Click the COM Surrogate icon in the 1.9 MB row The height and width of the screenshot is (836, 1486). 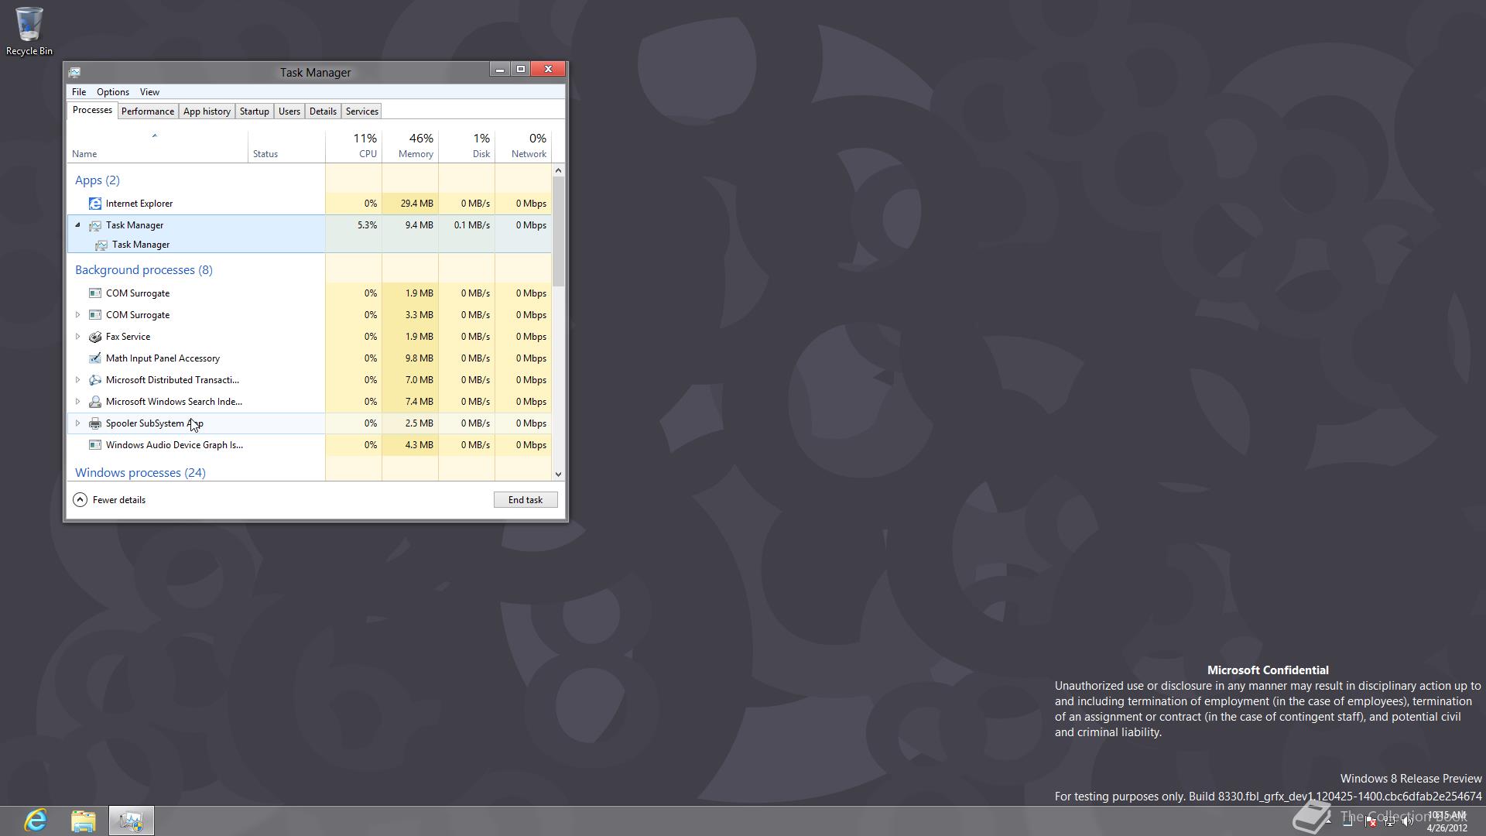[94, 293]
